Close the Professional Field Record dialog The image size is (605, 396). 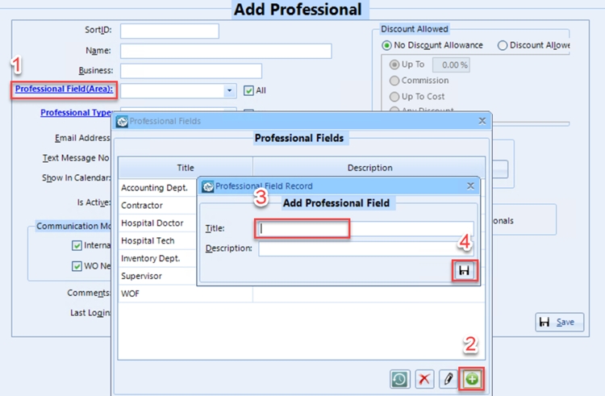point(471,185)
